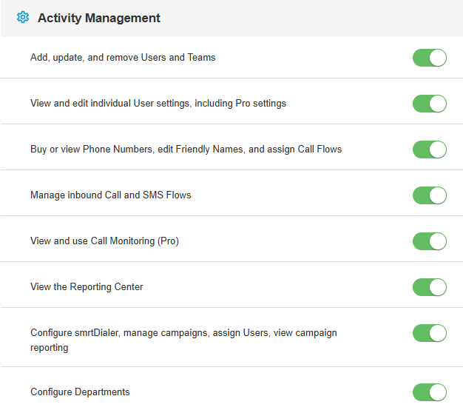463x413 pixels.
Task: Disable adding, updating, and removing Users and Teams
Action: point(430,58)
